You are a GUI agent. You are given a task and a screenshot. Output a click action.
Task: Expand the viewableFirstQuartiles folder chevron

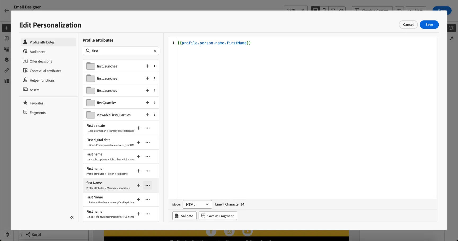pos(155,115)
